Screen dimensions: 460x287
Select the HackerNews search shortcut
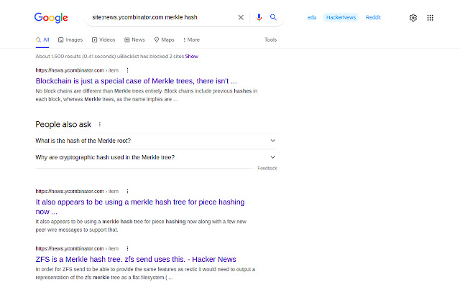(x=341, y=17)
